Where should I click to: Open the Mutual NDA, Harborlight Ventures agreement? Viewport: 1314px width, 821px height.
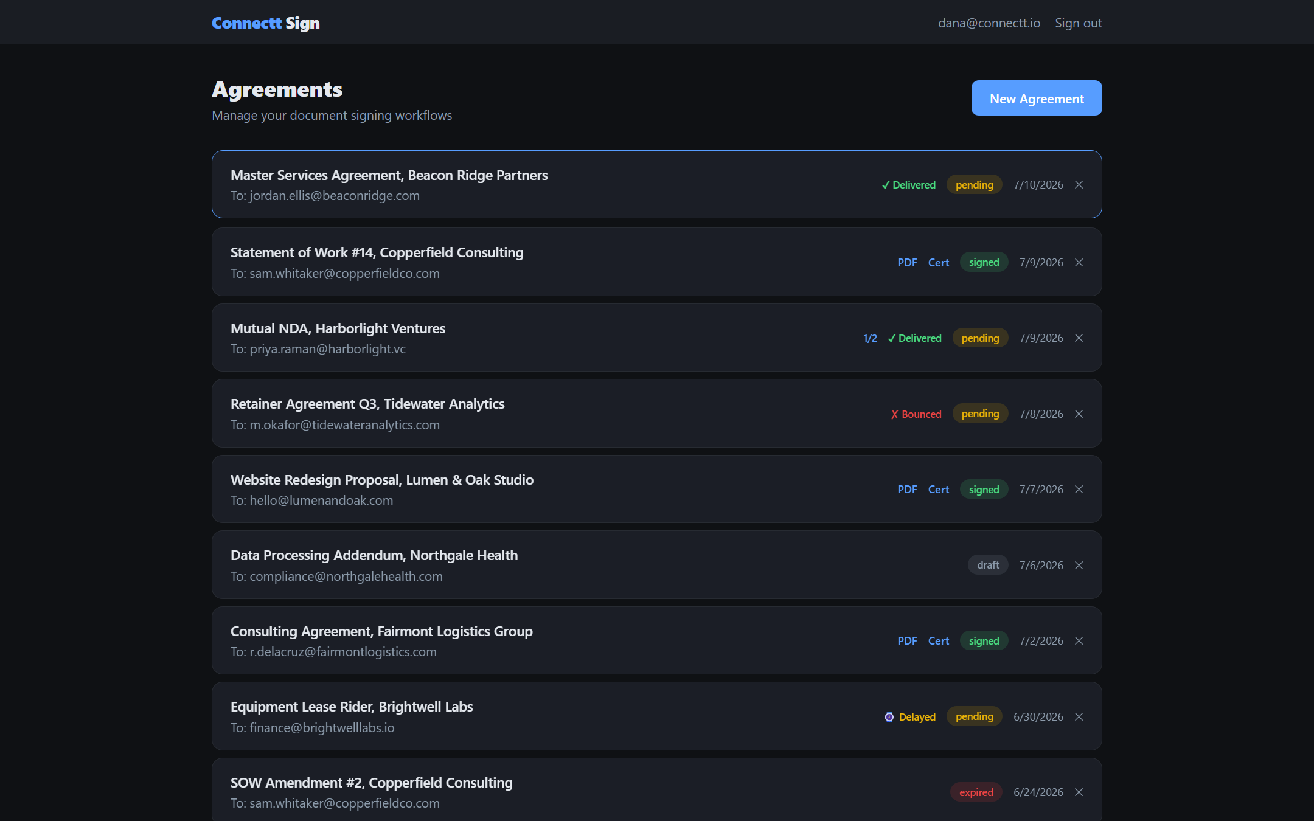point(657,338)
